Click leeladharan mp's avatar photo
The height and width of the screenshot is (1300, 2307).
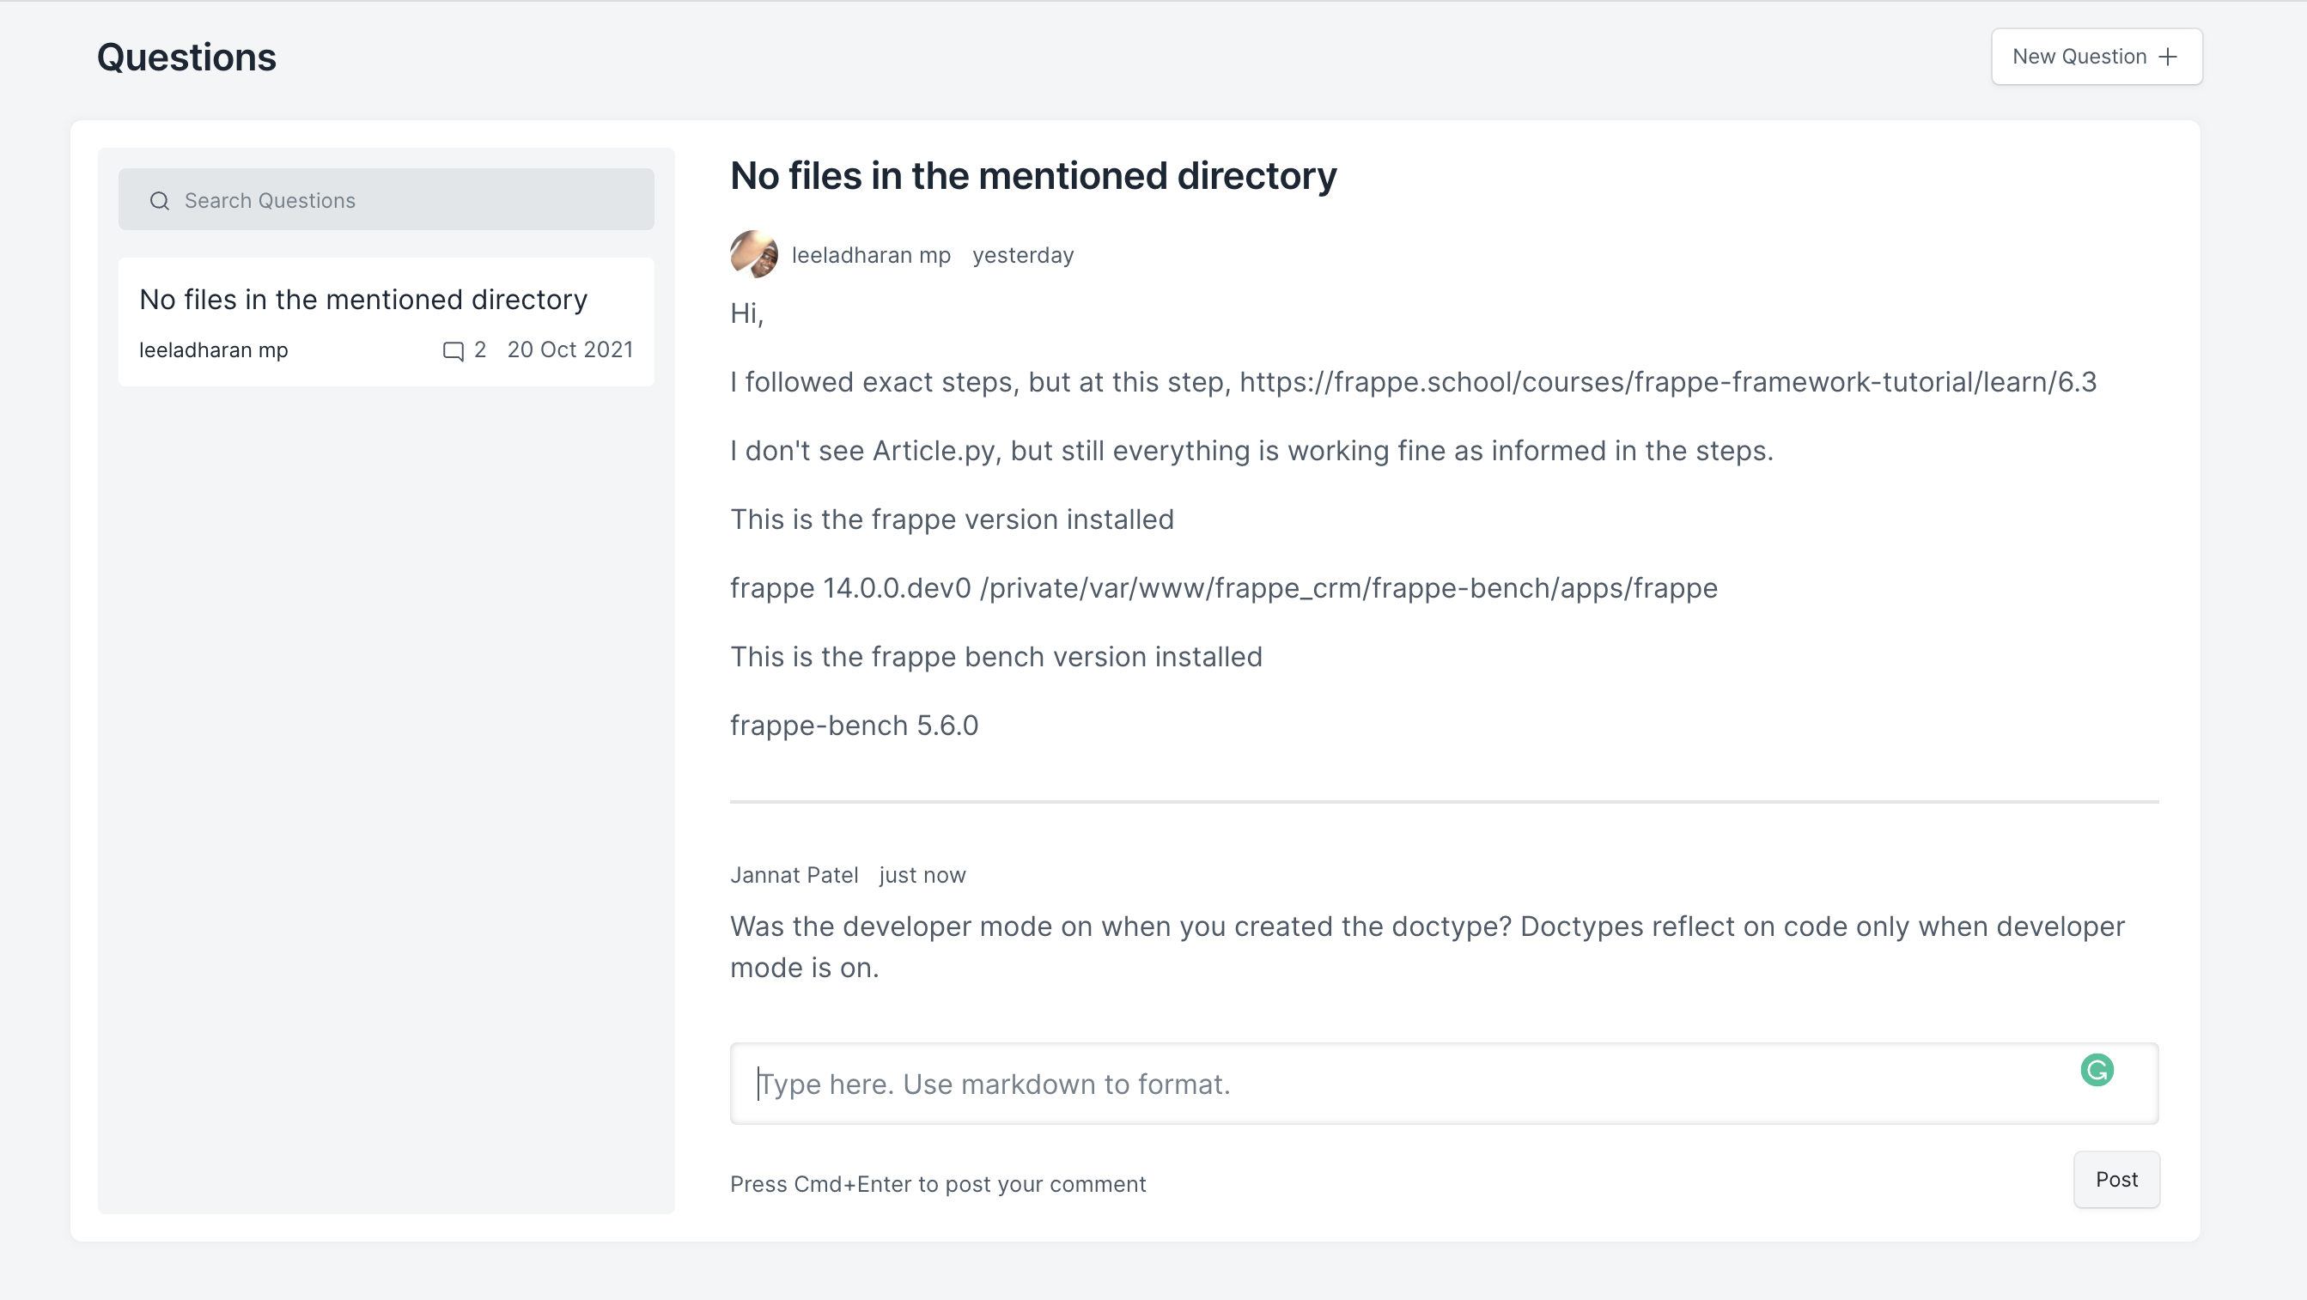point(753,254)
